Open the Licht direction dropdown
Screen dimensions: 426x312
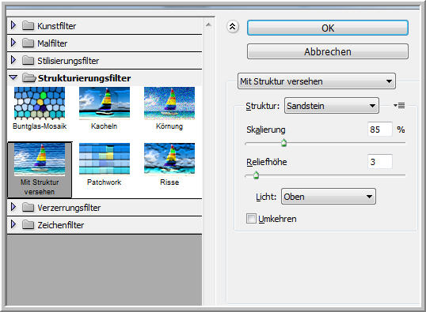pos(329,197)
